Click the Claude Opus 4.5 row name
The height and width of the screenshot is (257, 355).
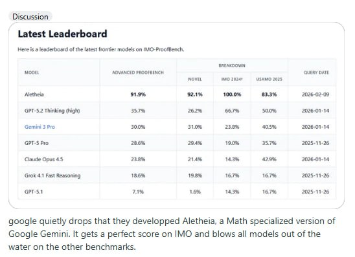43,159
